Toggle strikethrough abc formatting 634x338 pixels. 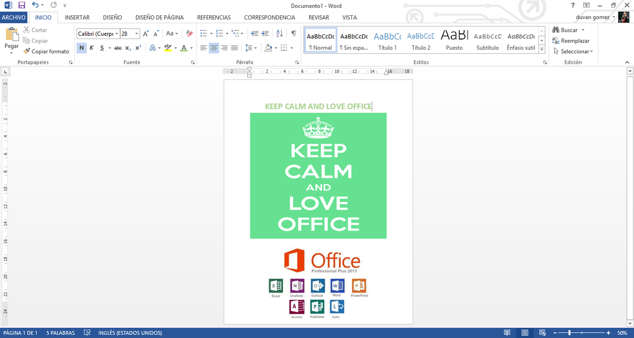click(x=118, y=48)
